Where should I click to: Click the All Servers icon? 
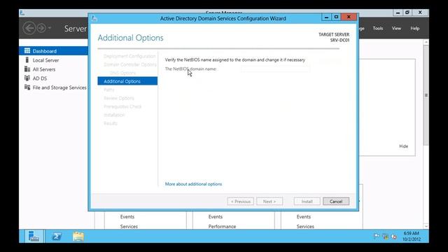click(27, 69)
